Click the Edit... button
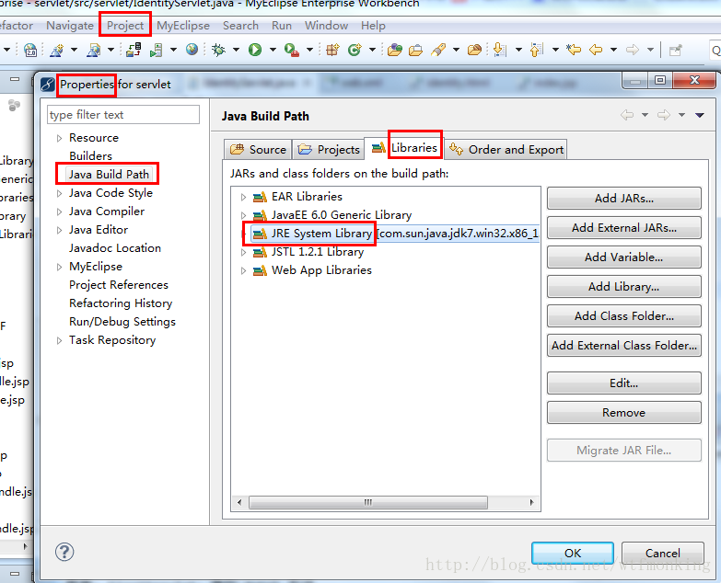This screenshot has width=721, height=583. [x=624, y=383]
